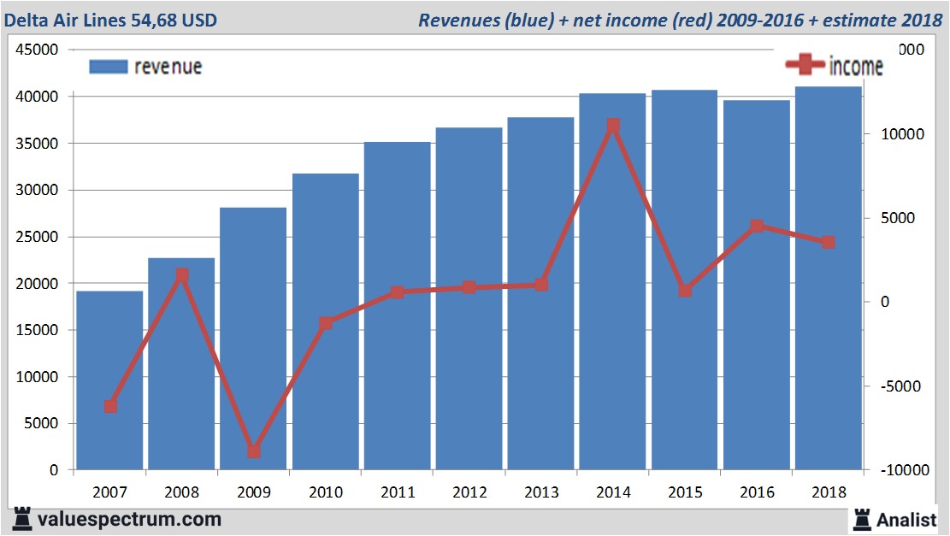950x536 pixels.
Task: Click the 15000 left axis label
Action: [37, 330]
